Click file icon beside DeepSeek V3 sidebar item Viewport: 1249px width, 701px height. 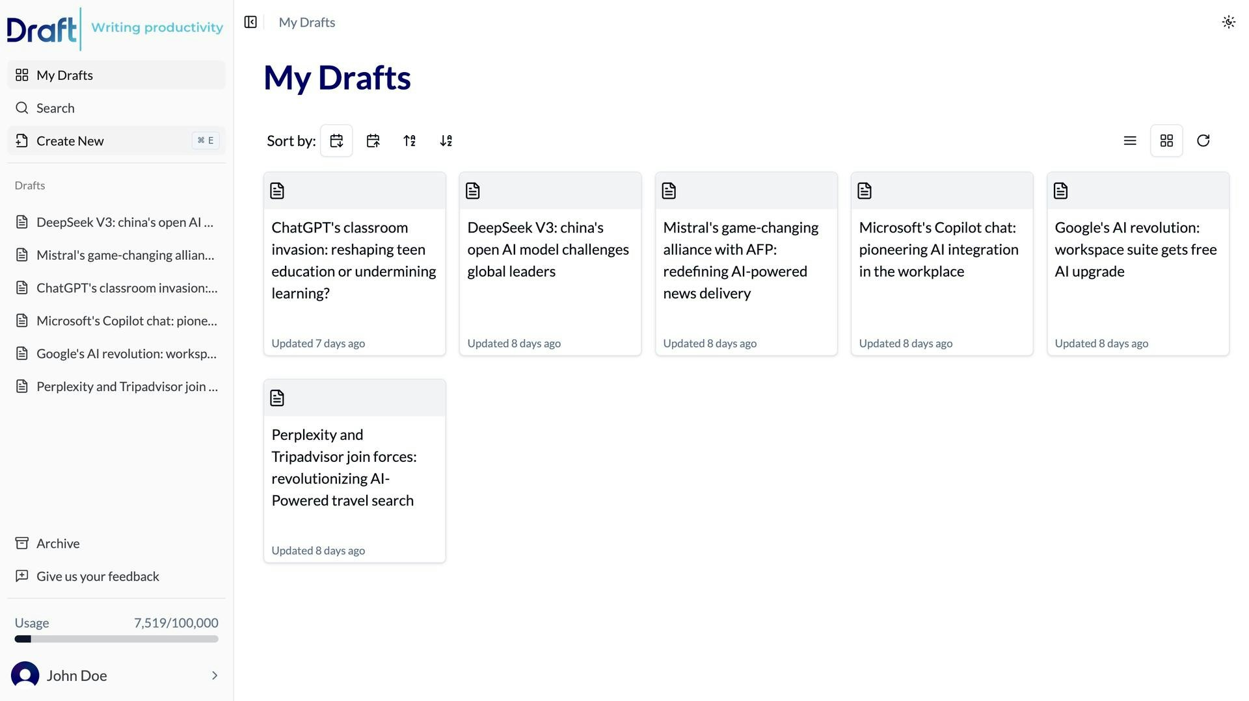[22, 222]
